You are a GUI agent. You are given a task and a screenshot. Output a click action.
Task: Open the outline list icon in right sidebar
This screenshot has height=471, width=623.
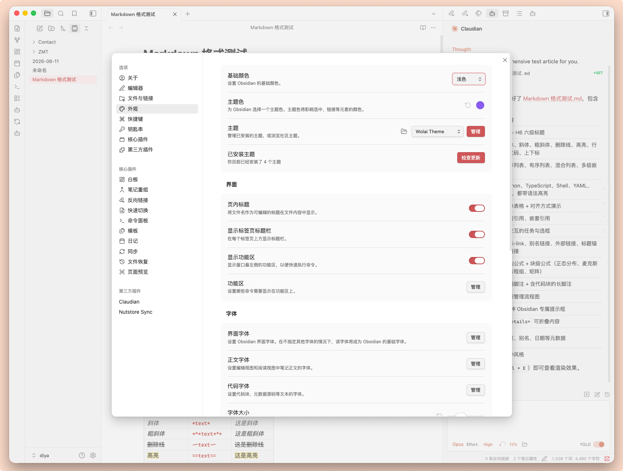(519, 13)
